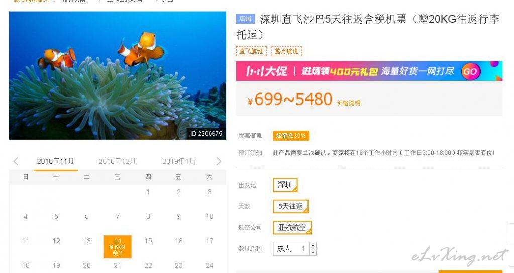Decrease adult quantity with minus stepper
Screen dimensions: 514x273
tap(313, 252)
